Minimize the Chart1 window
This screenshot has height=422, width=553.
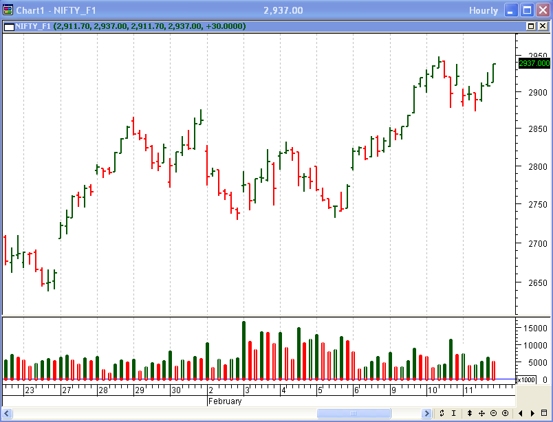point(510,10)
